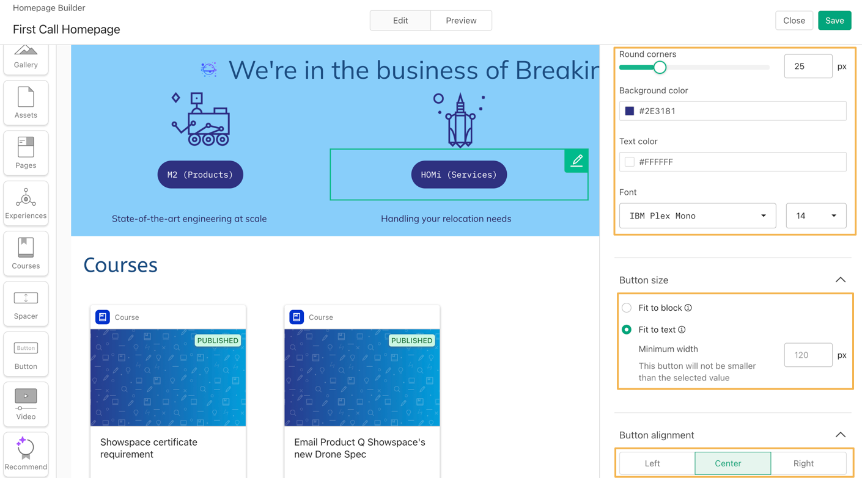Open the font size 14 dropdown
Viewport: 862px width, 478px height.
(816, 215)
